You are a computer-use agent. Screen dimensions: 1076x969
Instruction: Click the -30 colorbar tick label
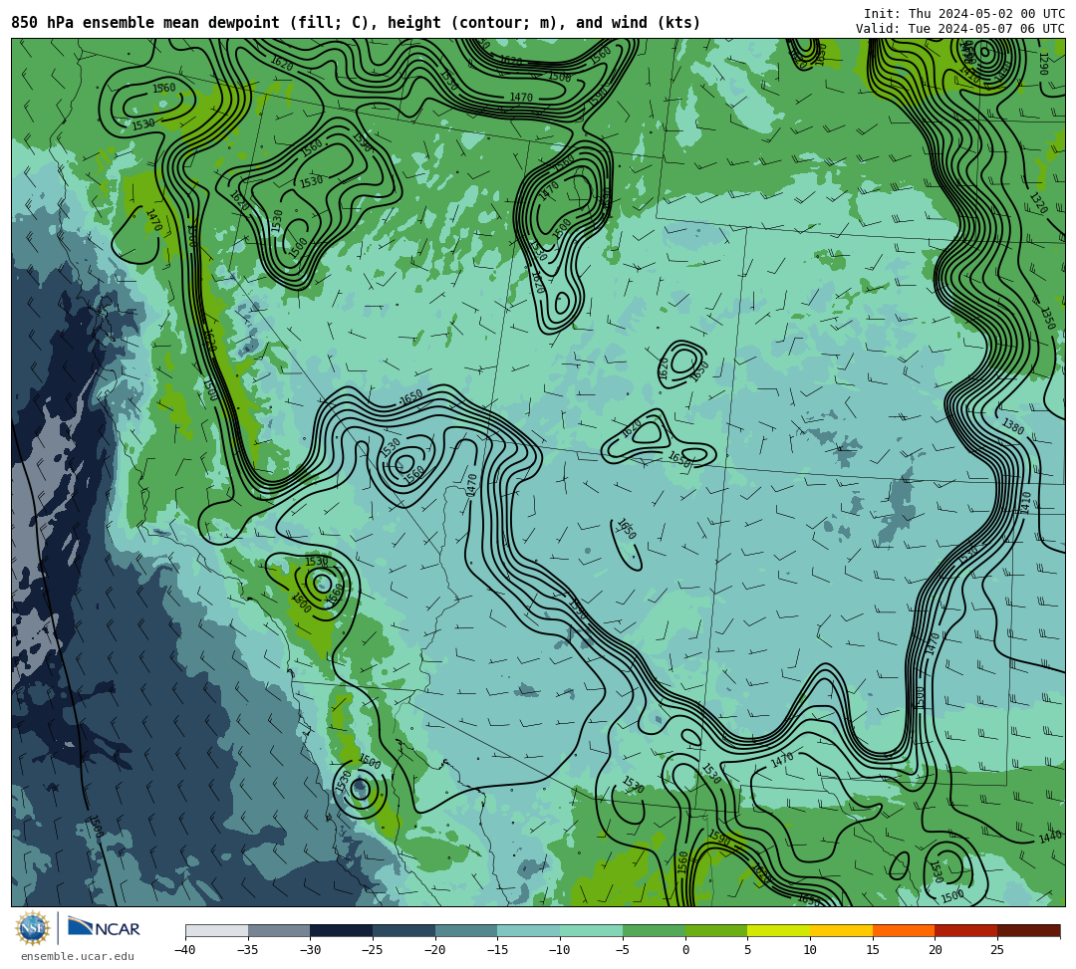(310, 950)
